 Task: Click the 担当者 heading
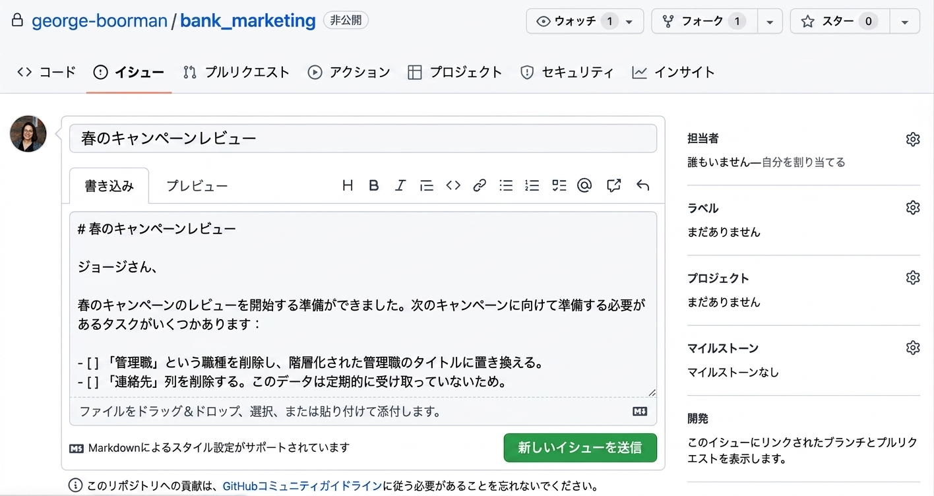(x=703, y=139)
